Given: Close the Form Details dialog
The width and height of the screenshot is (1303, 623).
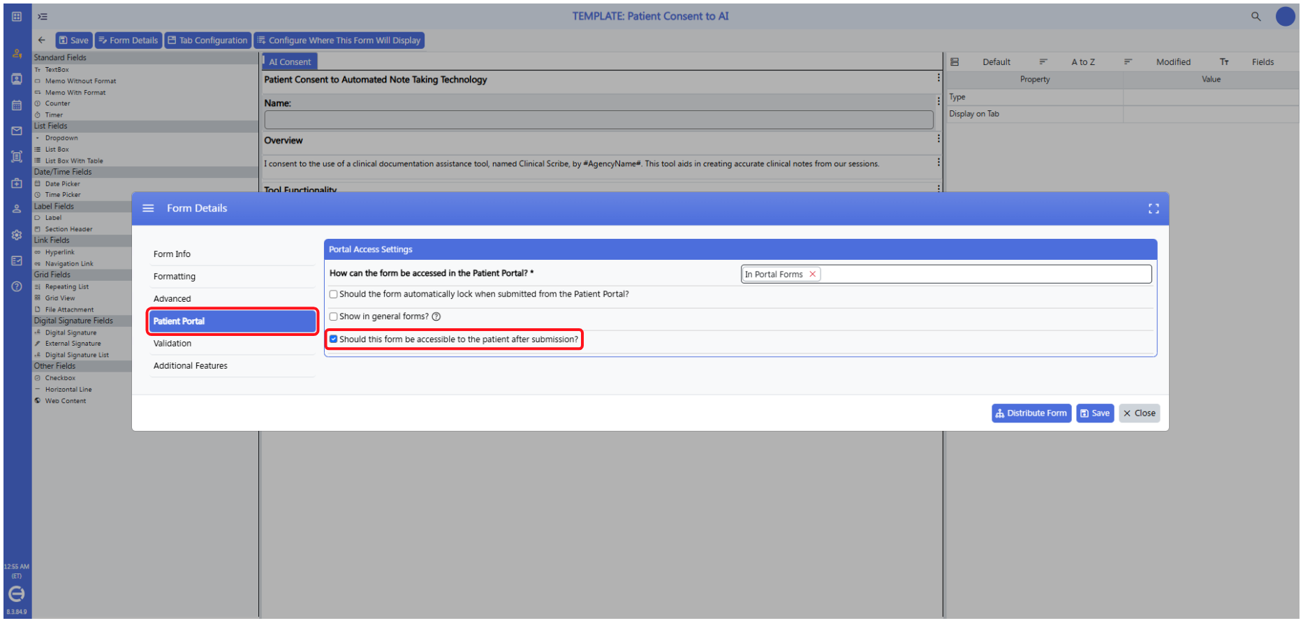Looking at the screenshot, I should 1139,413.
